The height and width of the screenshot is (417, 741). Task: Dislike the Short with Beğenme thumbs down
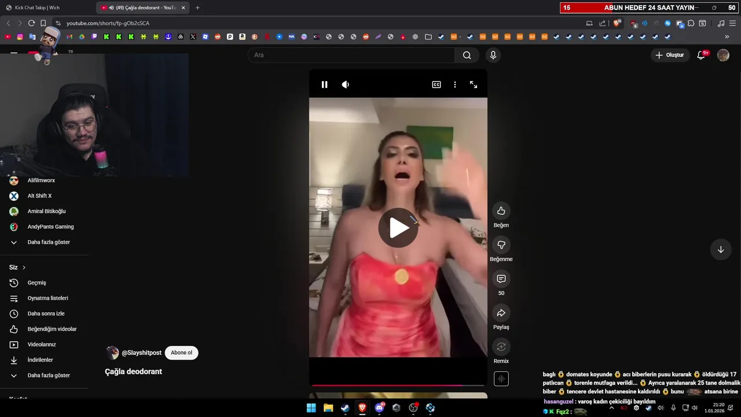click(501, 245)
